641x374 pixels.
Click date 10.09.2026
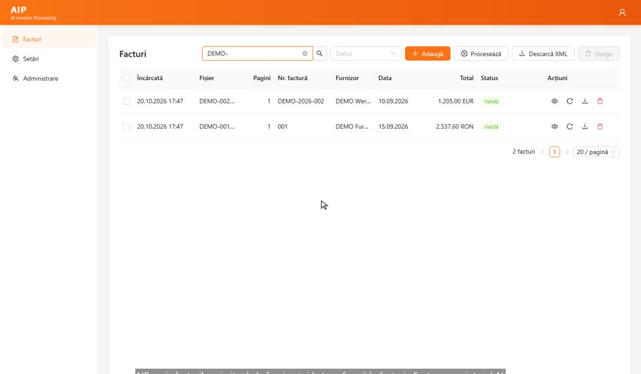coord(393,101)
